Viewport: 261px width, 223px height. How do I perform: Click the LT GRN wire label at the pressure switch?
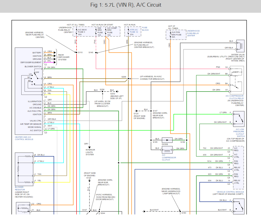[x=223, y=113]
